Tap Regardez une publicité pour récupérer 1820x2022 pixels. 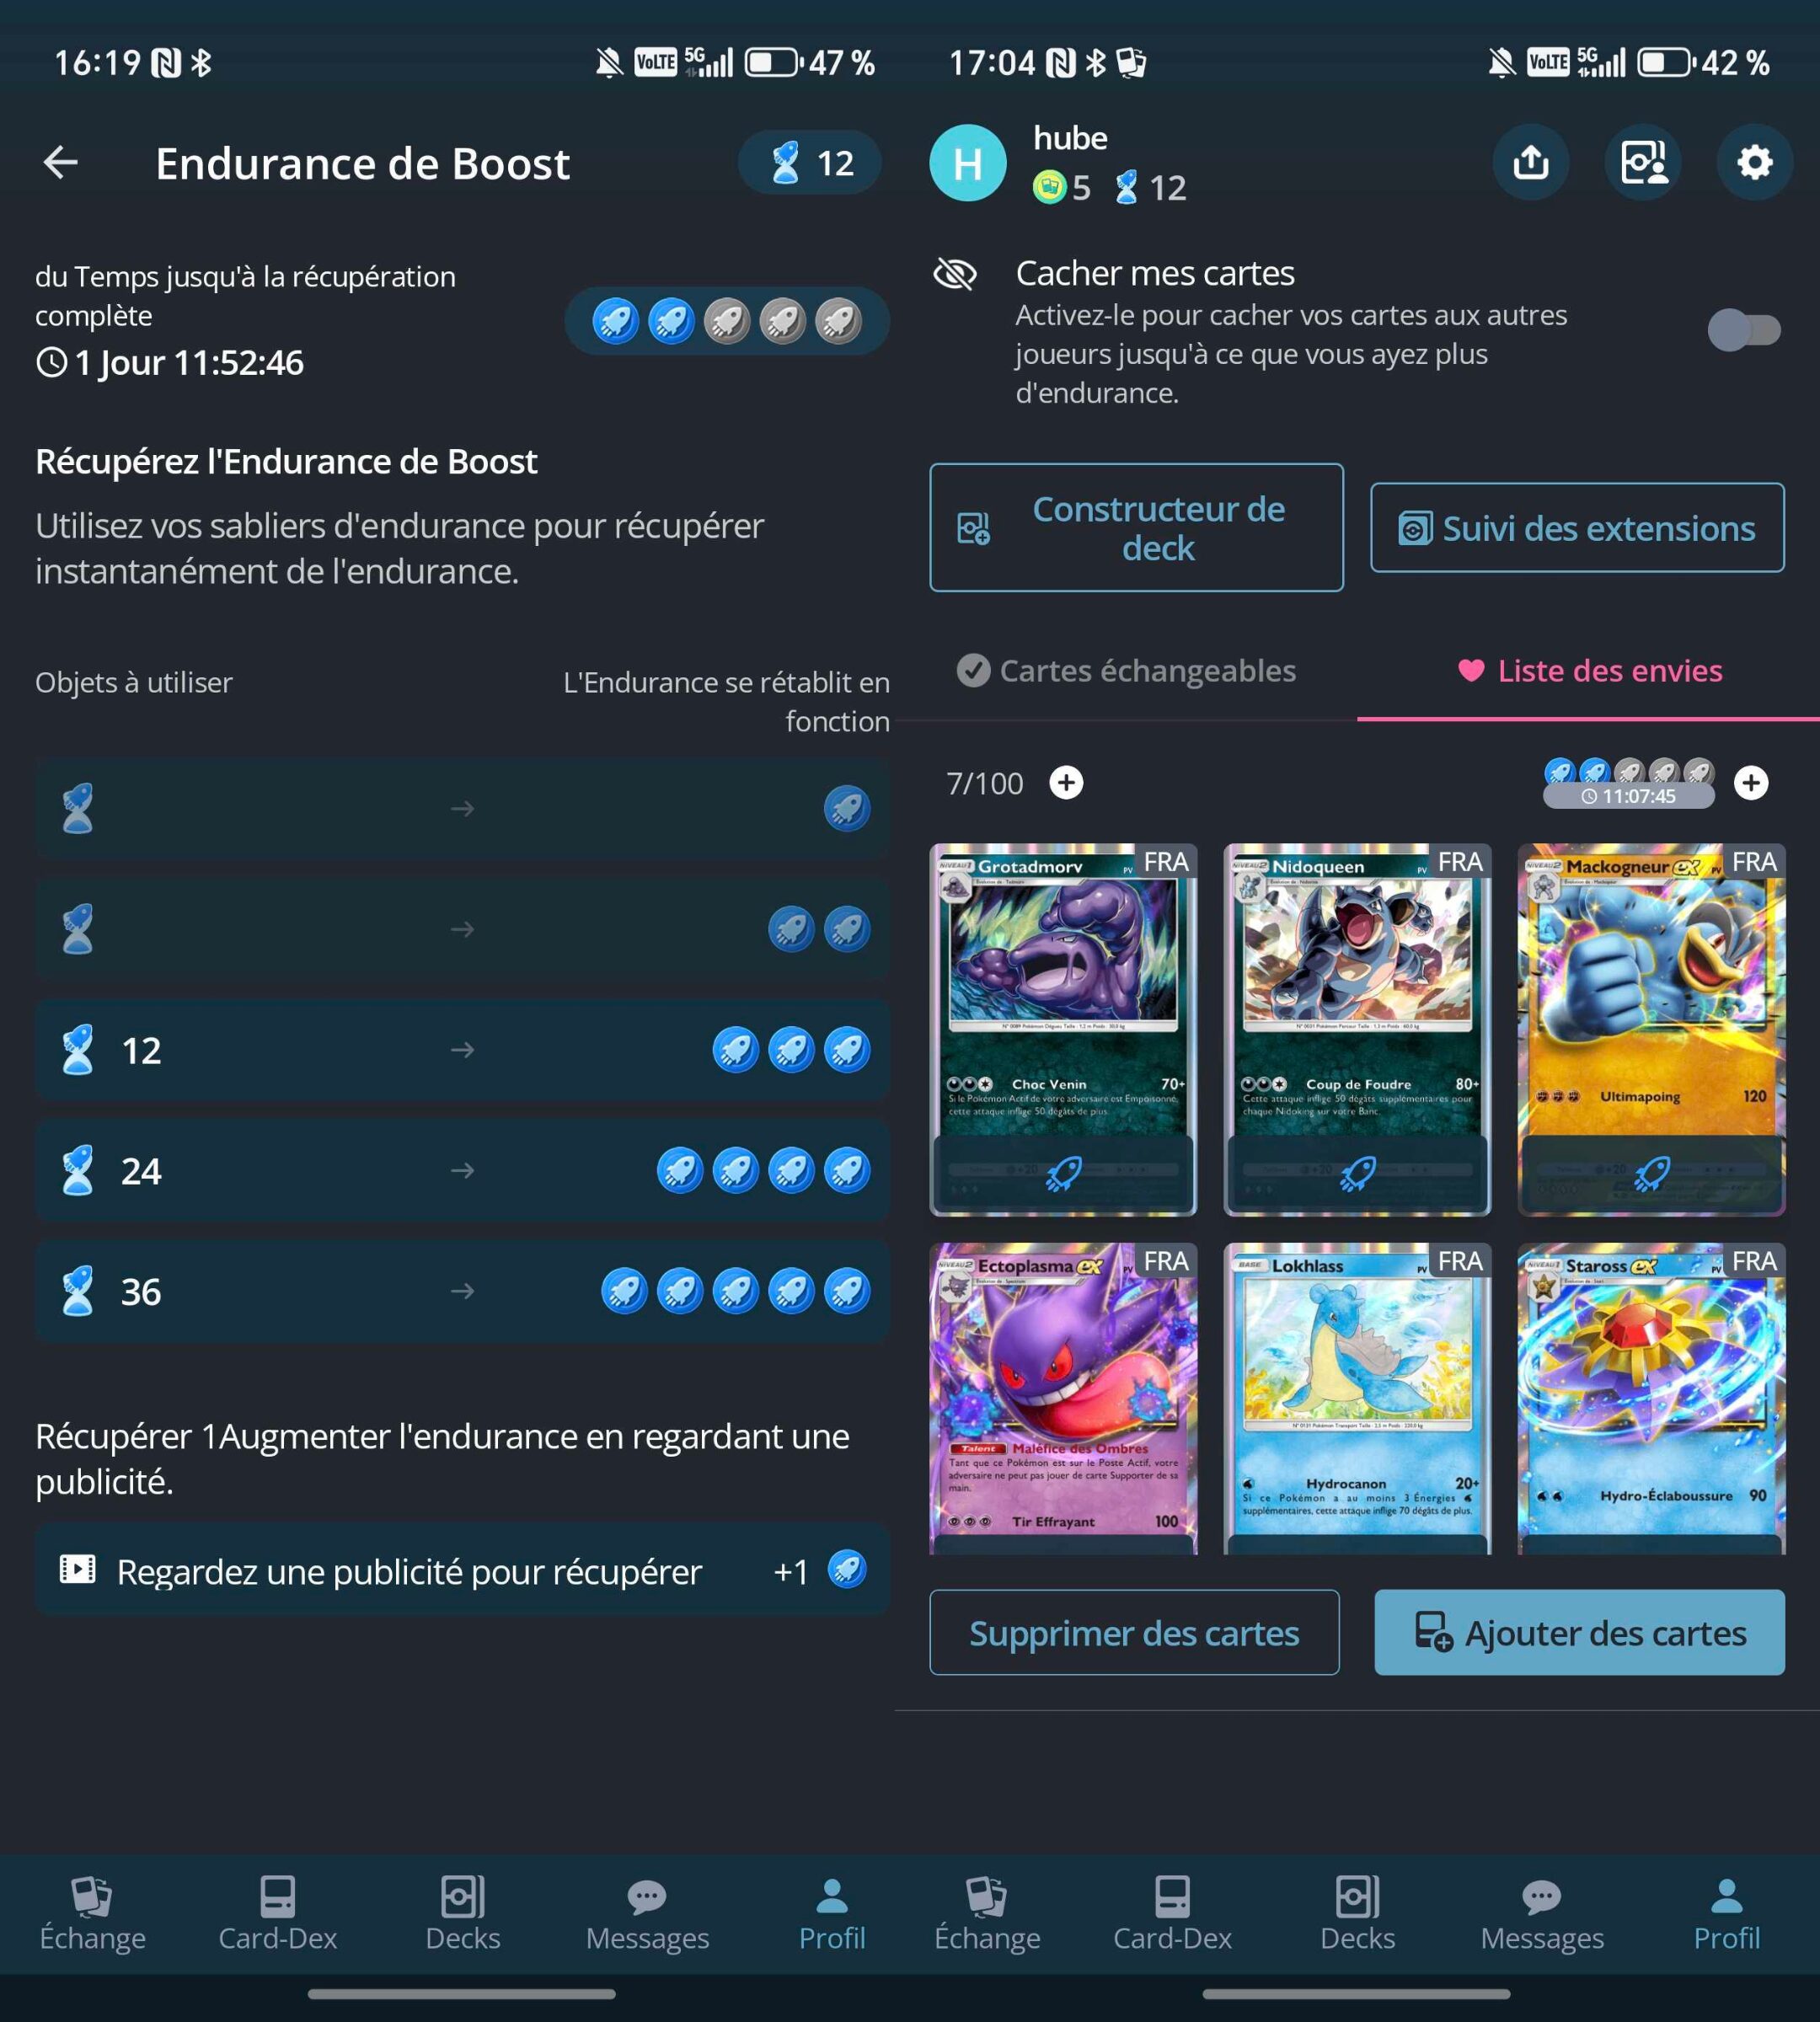click(x=462, y=1570)
